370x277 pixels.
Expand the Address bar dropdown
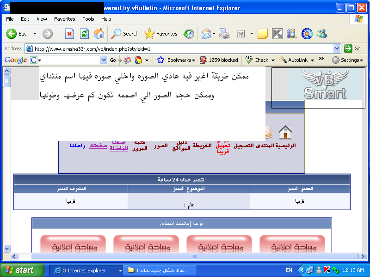pos(337,48)
